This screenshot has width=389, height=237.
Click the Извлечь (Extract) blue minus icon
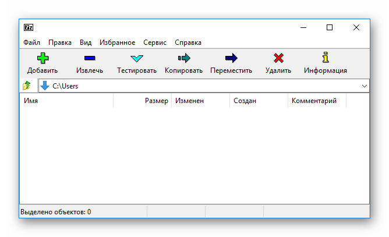[x=90, y=58]
